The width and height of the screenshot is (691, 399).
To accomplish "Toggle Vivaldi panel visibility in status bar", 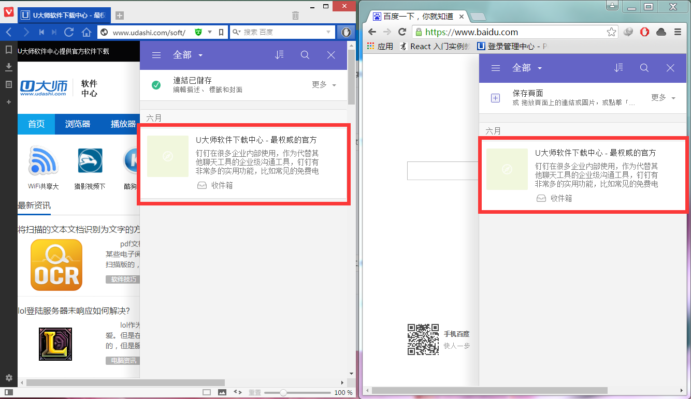I will [8, 393].
